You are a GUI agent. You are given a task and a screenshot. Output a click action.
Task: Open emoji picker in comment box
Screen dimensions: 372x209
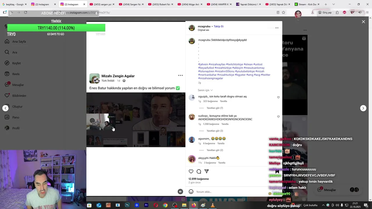coord(191,192)
